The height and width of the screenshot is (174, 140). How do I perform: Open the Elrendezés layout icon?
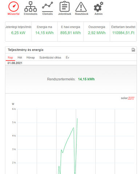coord(31,7)
